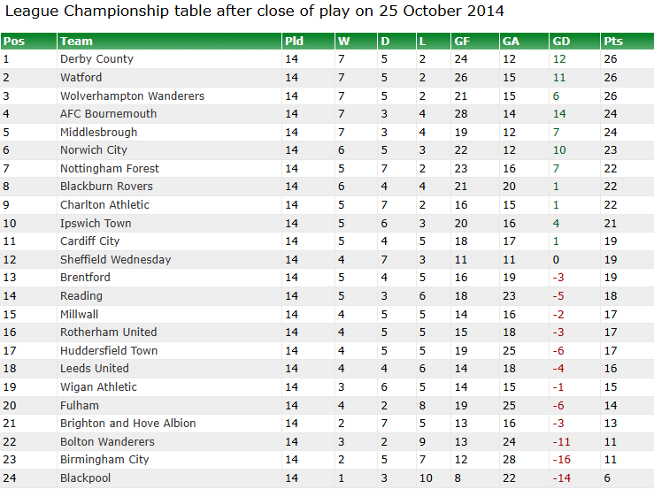Click the Pld column header
The height and width of the screenshot is (489, 654).
click(x=294, y=42)
